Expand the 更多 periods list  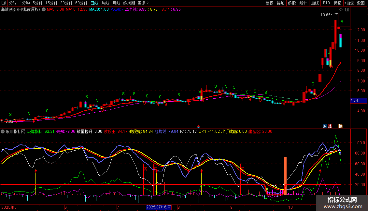tap(143, 3)
